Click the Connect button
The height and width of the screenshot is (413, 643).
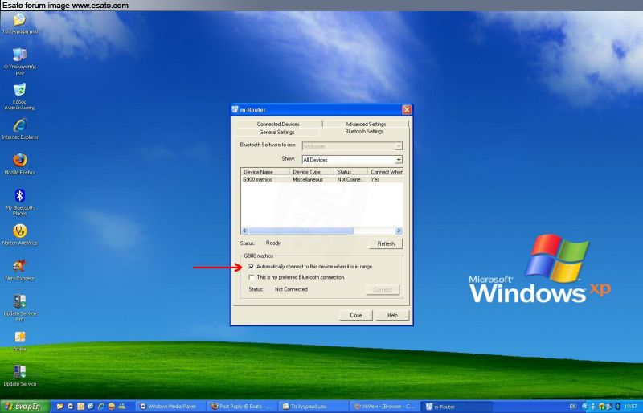click(x=383, y=289)
